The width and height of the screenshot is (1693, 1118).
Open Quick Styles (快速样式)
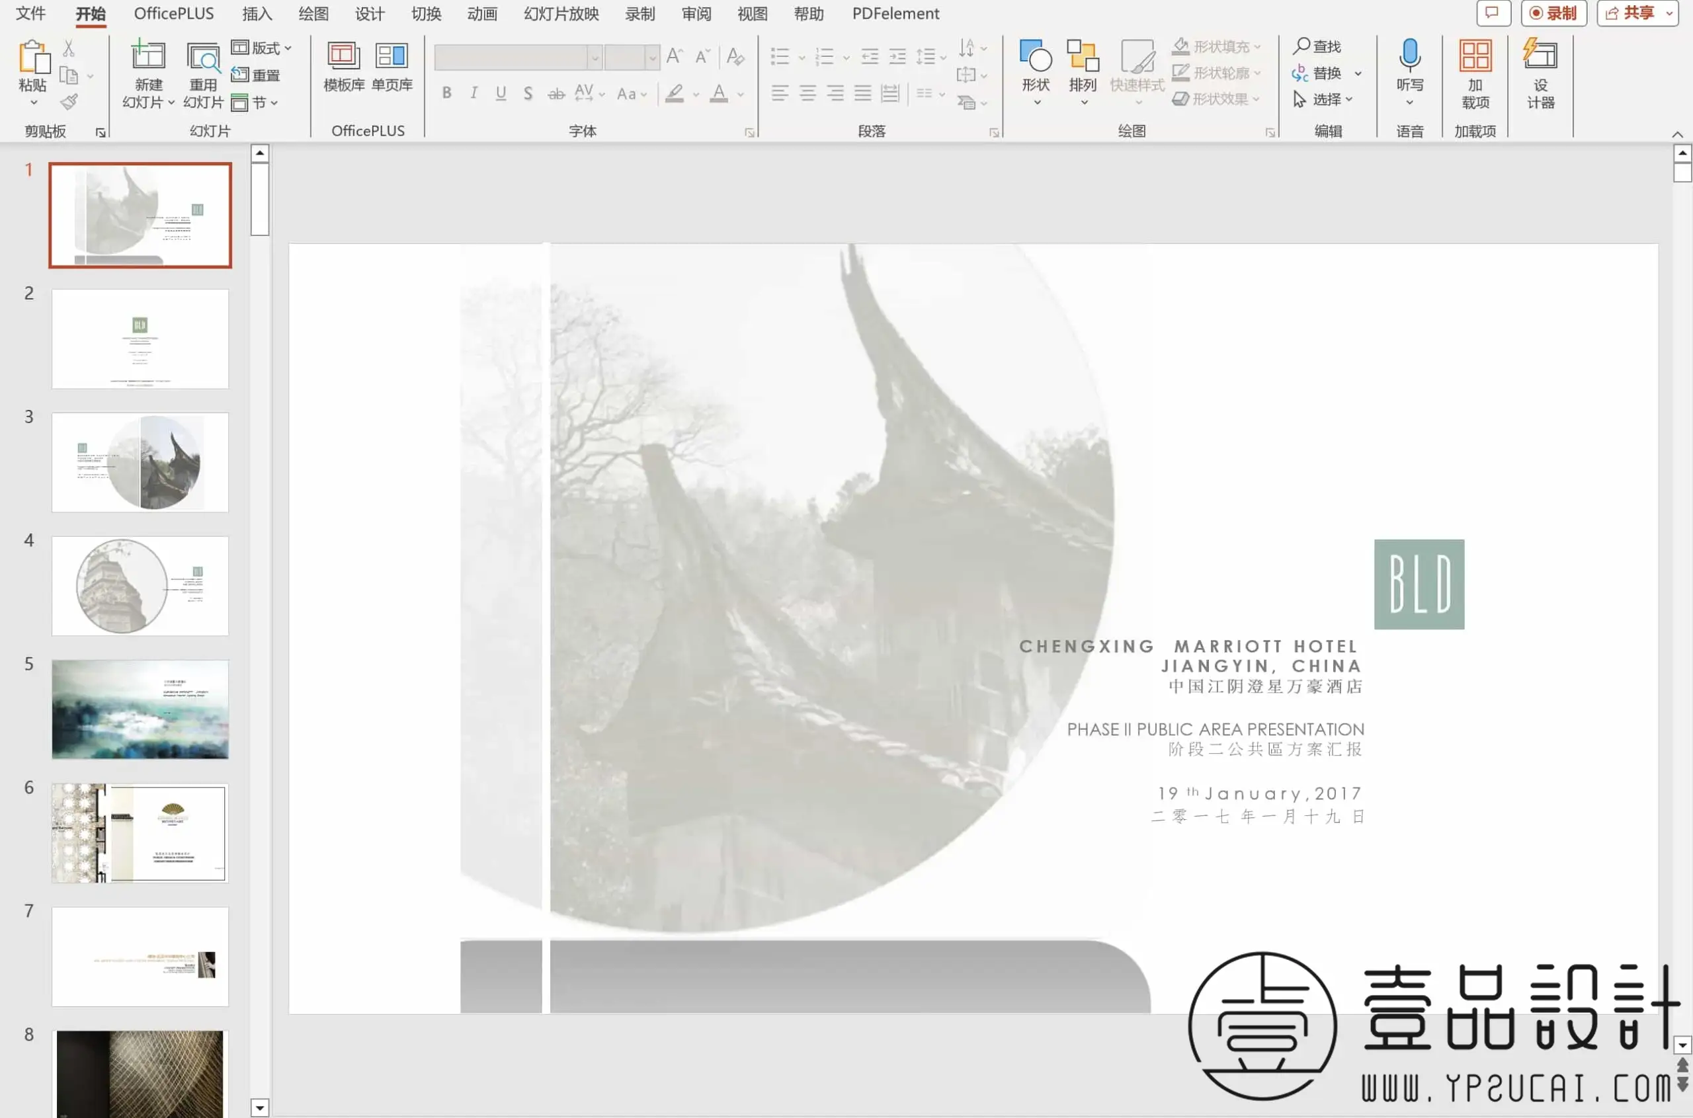point(1137,71)
